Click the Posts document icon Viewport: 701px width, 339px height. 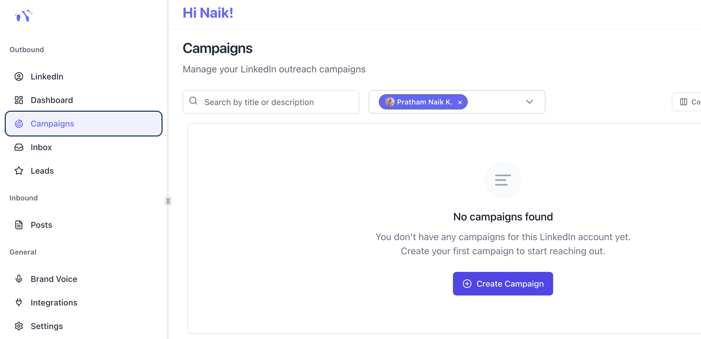pos(19,225)
